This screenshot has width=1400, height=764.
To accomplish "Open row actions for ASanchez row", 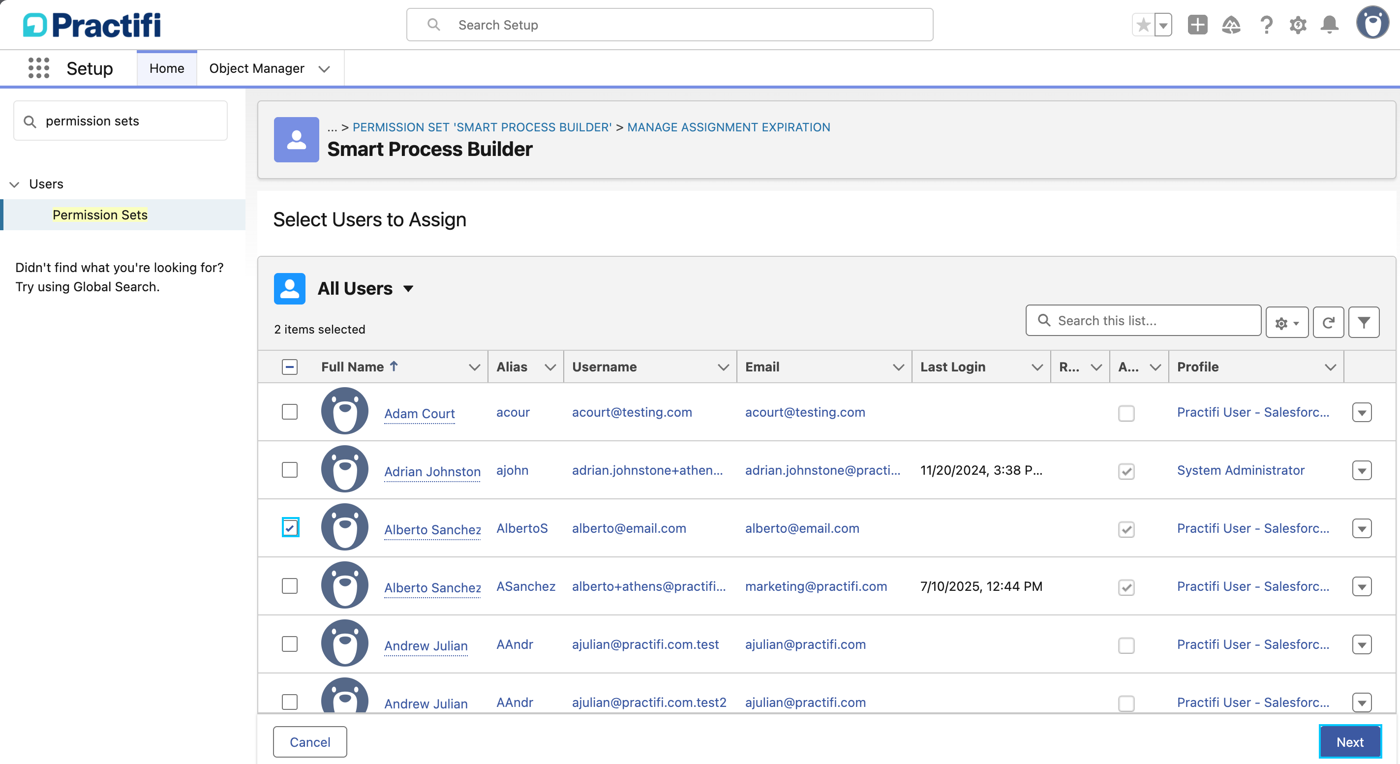I will click(1362, 587).
